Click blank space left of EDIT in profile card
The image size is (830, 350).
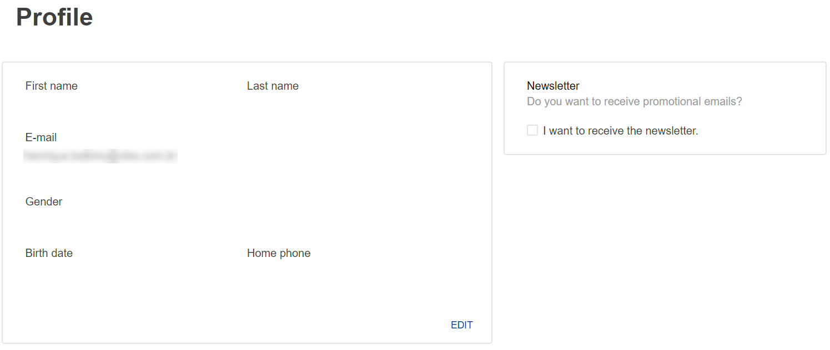(278, 325)
